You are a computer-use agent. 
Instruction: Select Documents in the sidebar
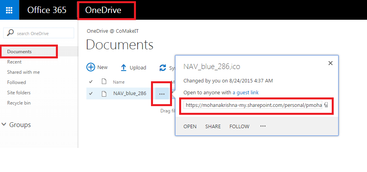(19, 52)
